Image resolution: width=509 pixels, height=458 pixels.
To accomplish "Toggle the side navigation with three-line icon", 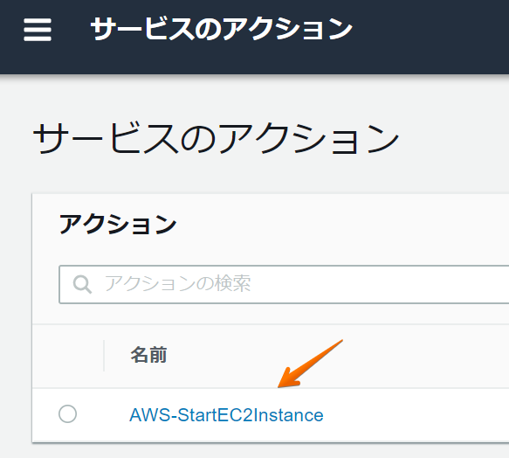I will pos(38,30).
